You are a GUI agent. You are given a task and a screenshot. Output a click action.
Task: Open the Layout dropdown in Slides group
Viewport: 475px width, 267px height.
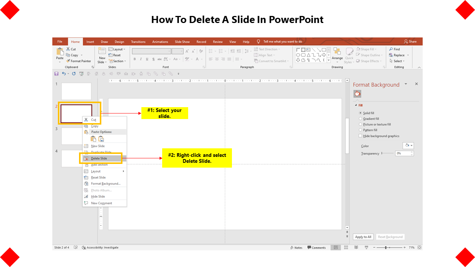point(117,49)
